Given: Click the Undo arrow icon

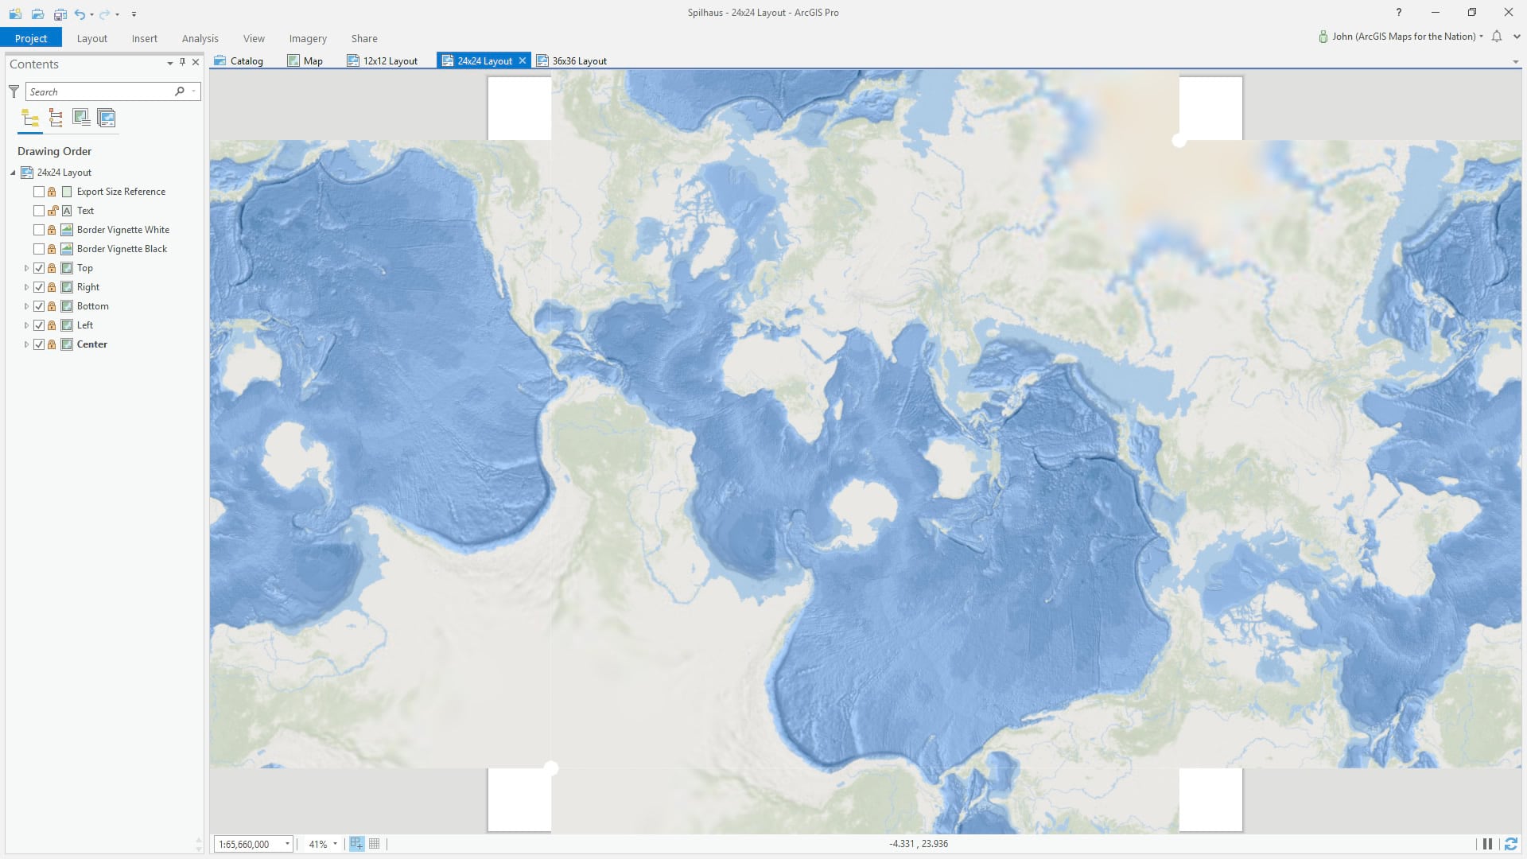Looking at the screenshot, I should (x=80, y=14).
